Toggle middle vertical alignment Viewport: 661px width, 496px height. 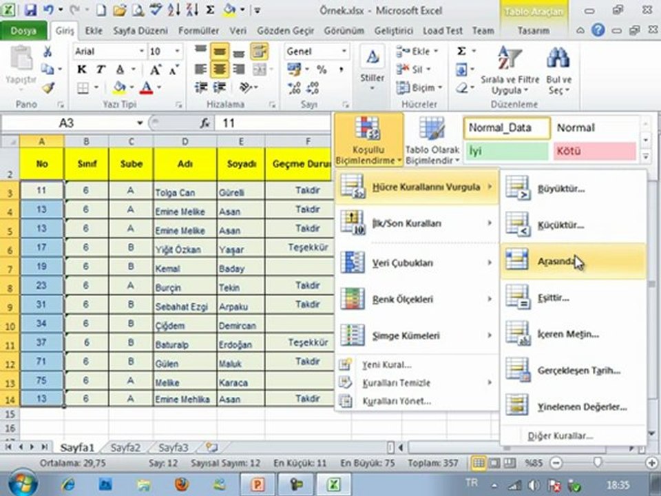click(x=220, y=52)
